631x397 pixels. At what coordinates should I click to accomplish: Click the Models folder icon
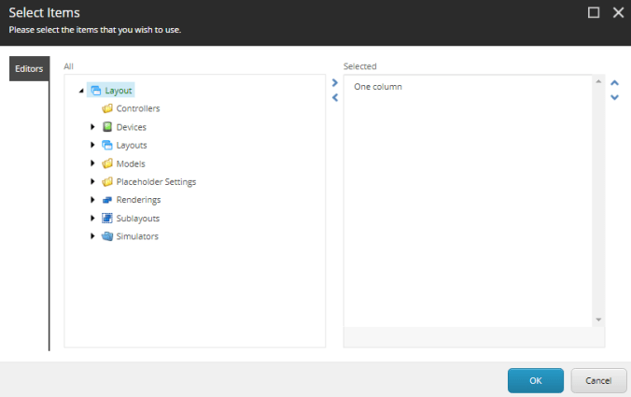point(107,163)
